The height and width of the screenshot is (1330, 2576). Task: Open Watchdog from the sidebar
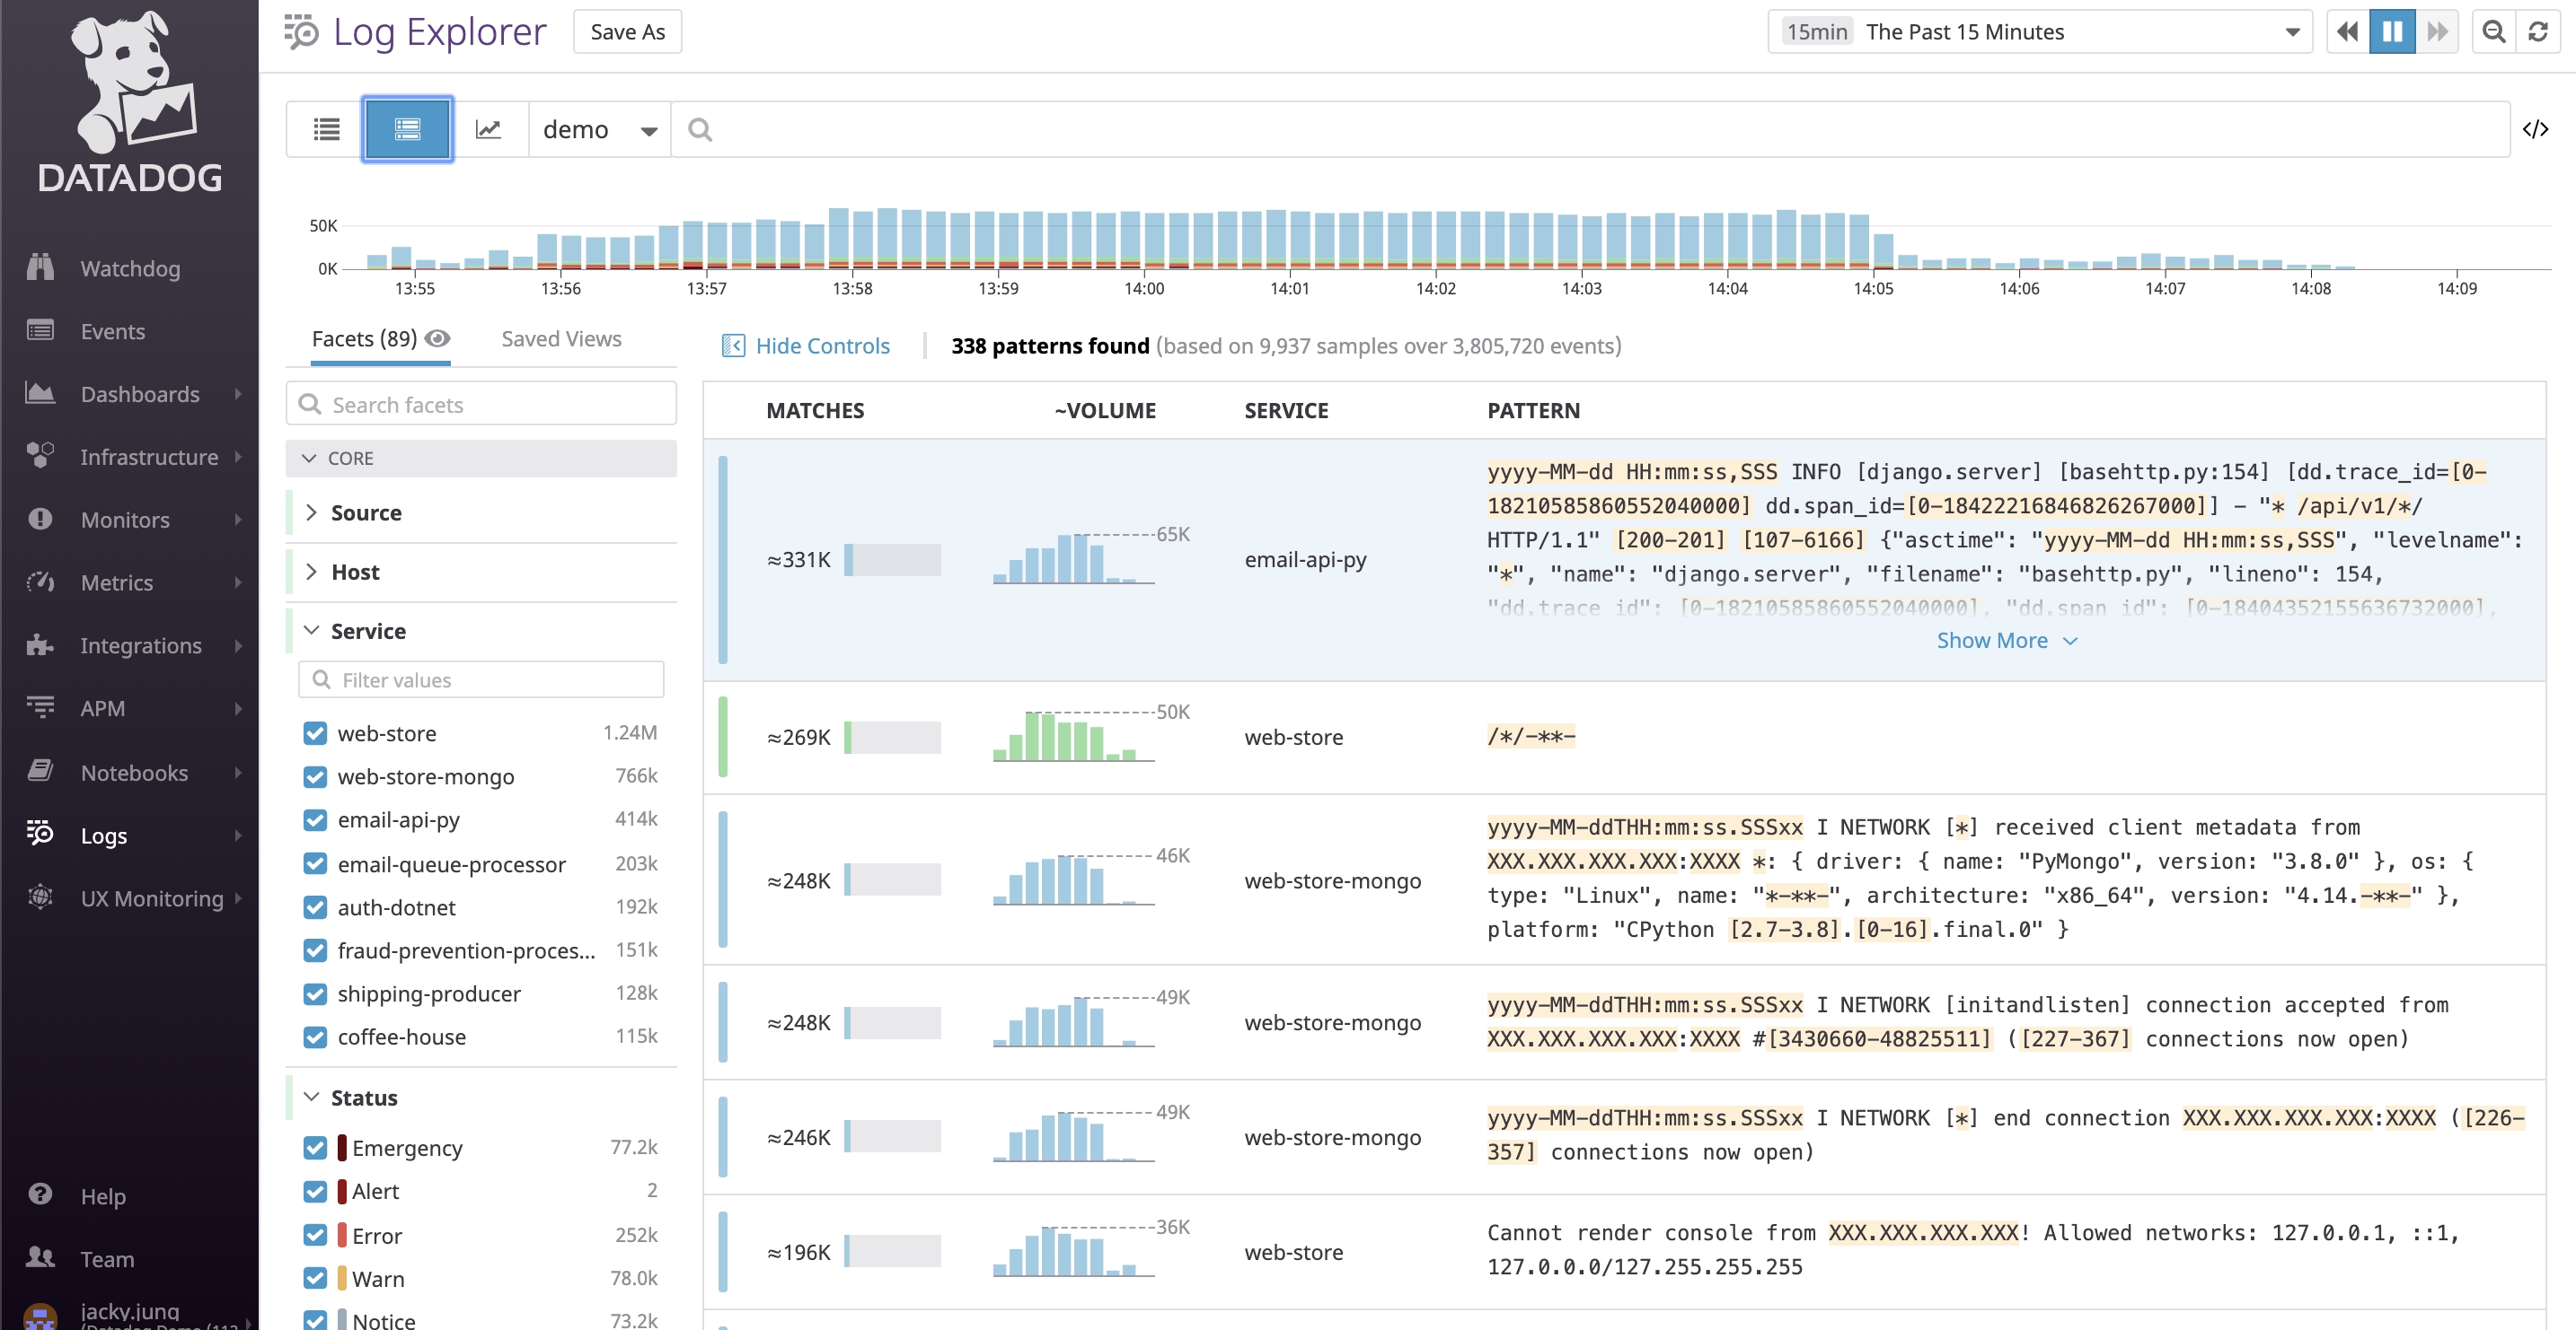click(129, 267)
